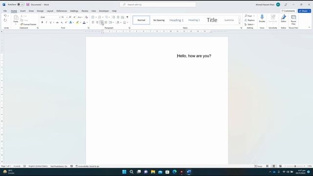Toggle AutoSave switch
Image resolution: width=313 pixels, height=176 pixels.
pyautogui.click(x=21, y=4)
